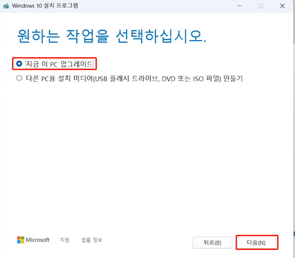Open the 법률 정보 link

pyautogui.click(x=92, y=240)
